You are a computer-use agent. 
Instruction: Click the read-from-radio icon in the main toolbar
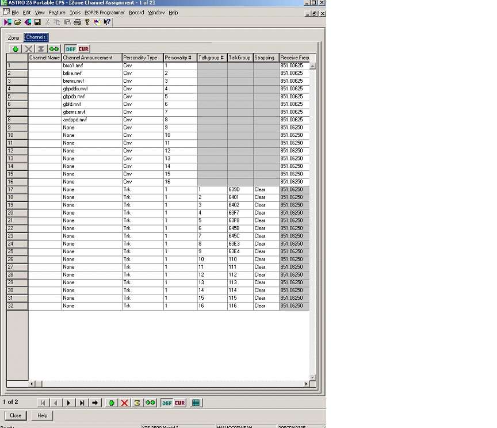coord(7,22)
